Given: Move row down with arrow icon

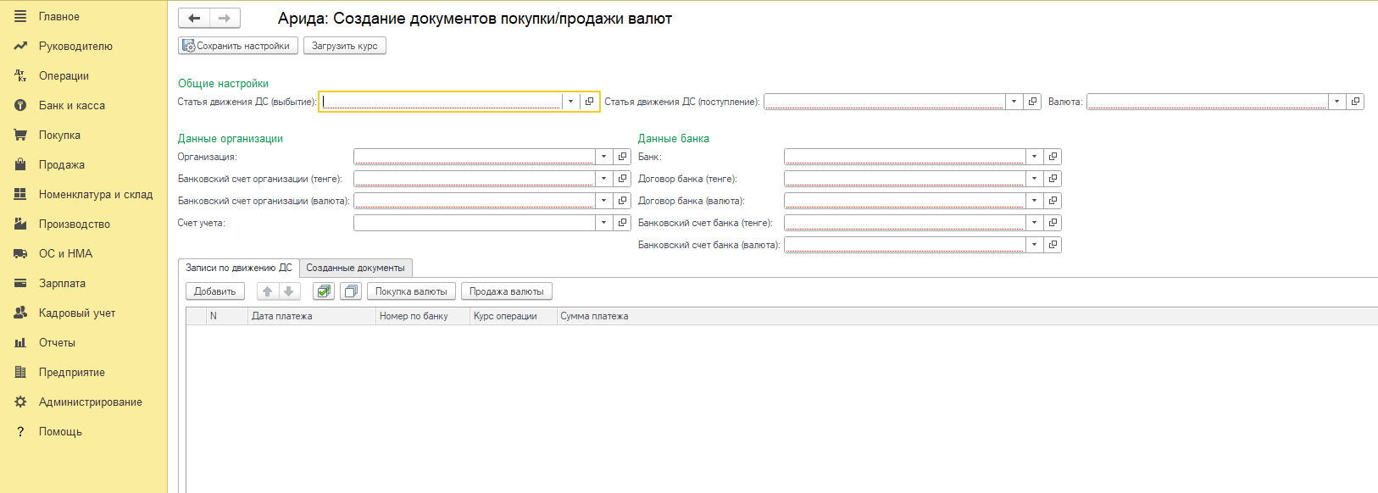Looking at the screenshot, I should (289, 291).
